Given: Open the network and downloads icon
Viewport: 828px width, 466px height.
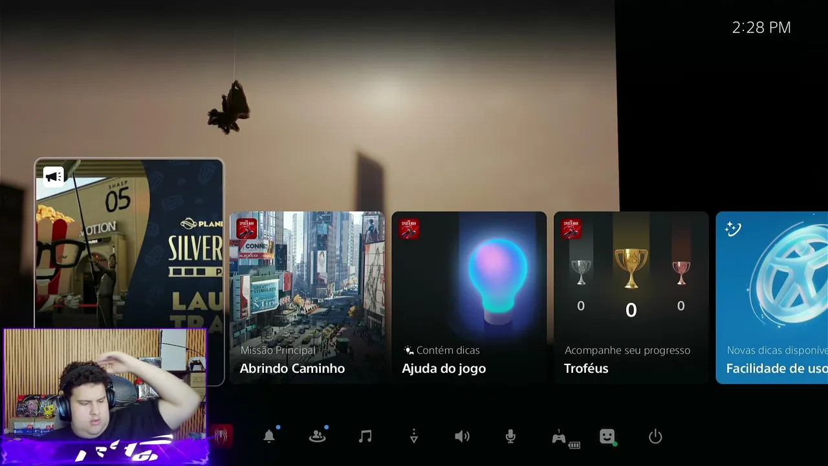Looking at the screenshot, I should pos(414,436).
